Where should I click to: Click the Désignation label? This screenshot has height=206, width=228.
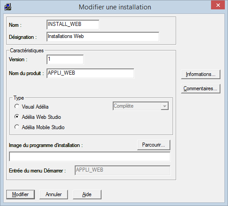tap(23, 37)
